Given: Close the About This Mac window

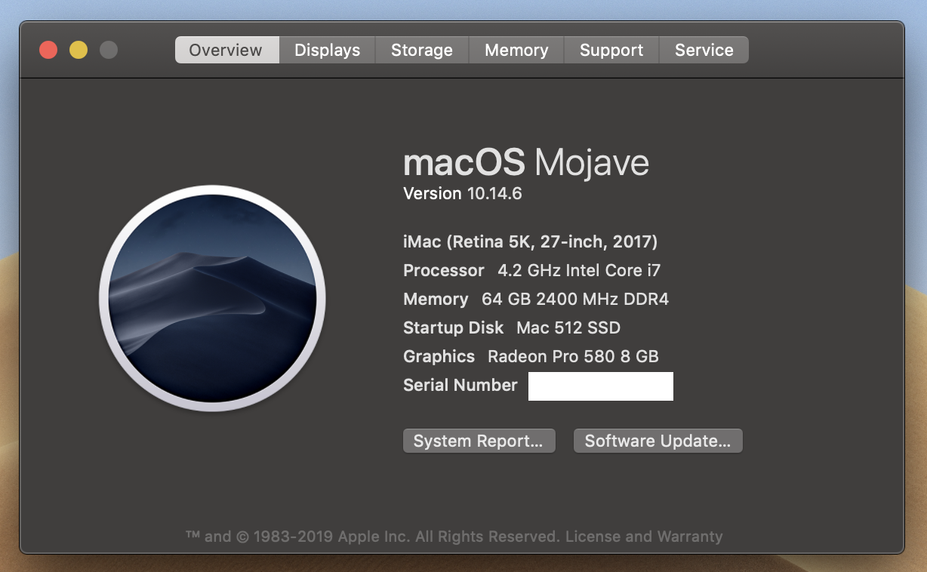Looking at the screenshot, I should coord(48,50).
